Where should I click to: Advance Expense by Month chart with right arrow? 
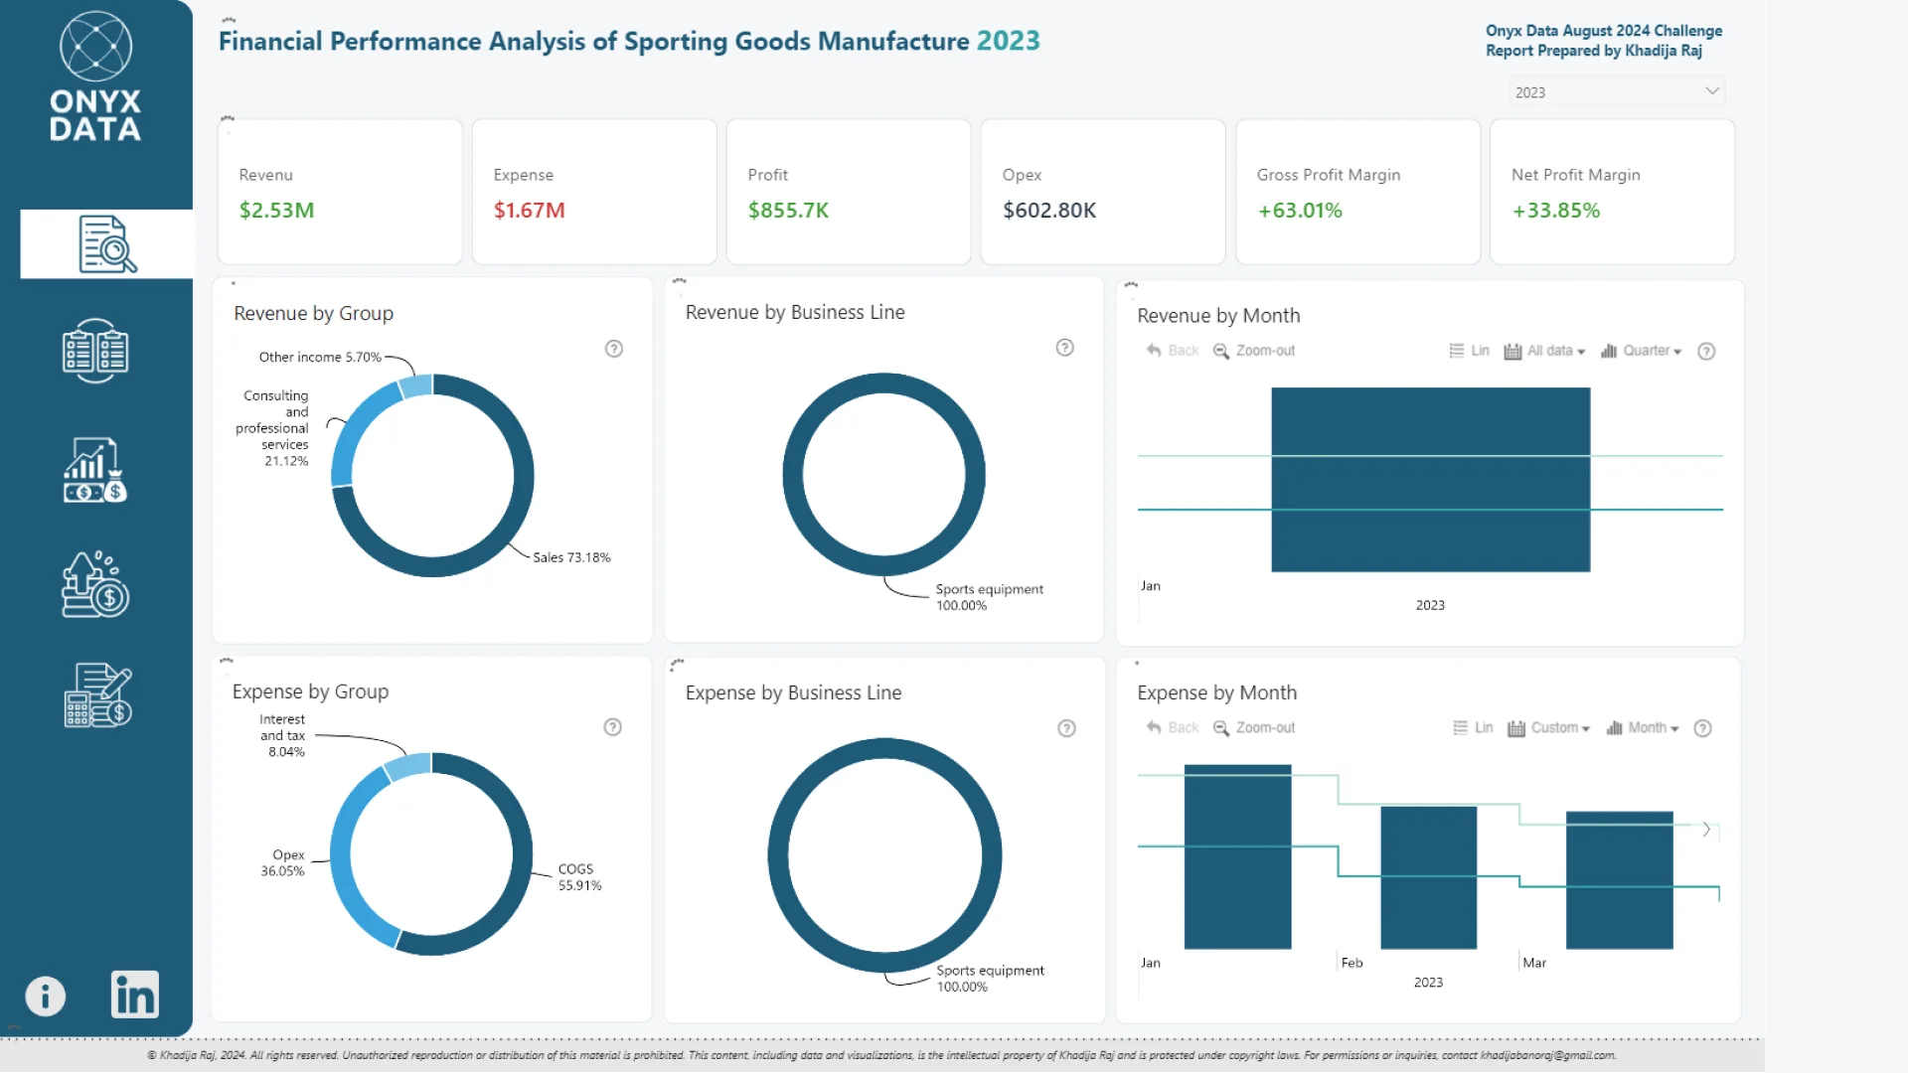coord(1706,829)
